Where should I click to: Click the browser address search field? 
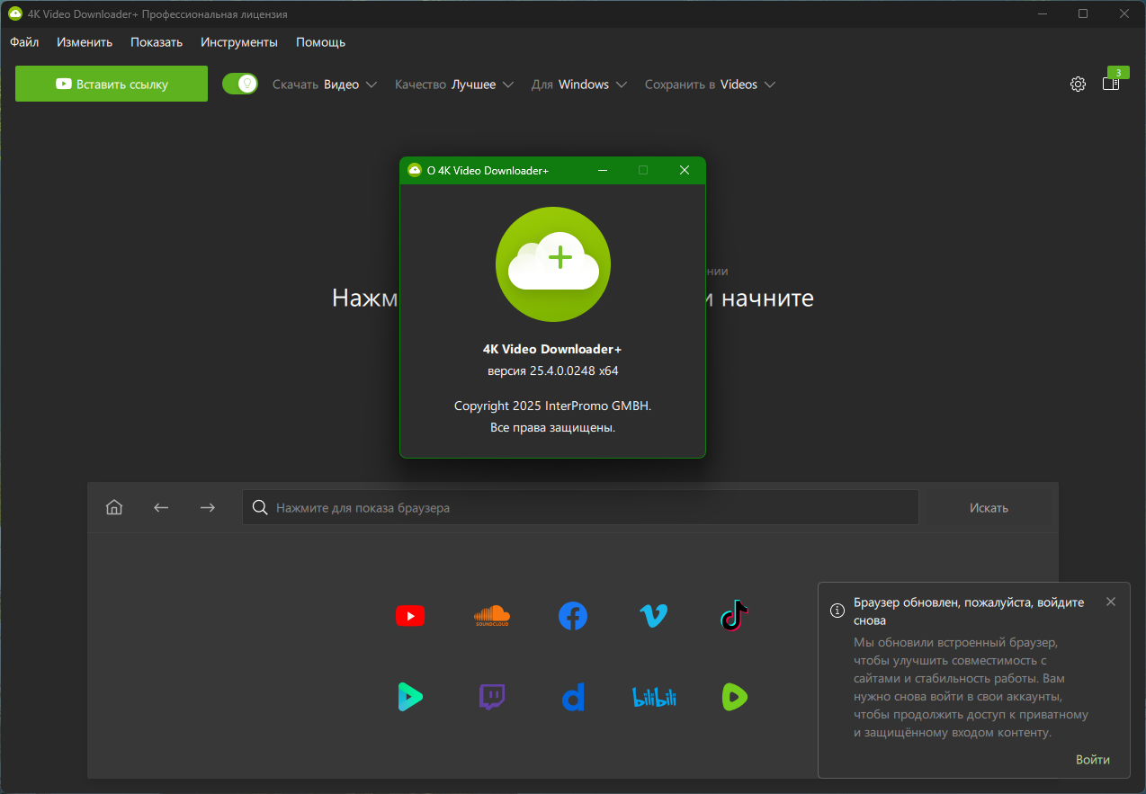[x=580, y=508]
